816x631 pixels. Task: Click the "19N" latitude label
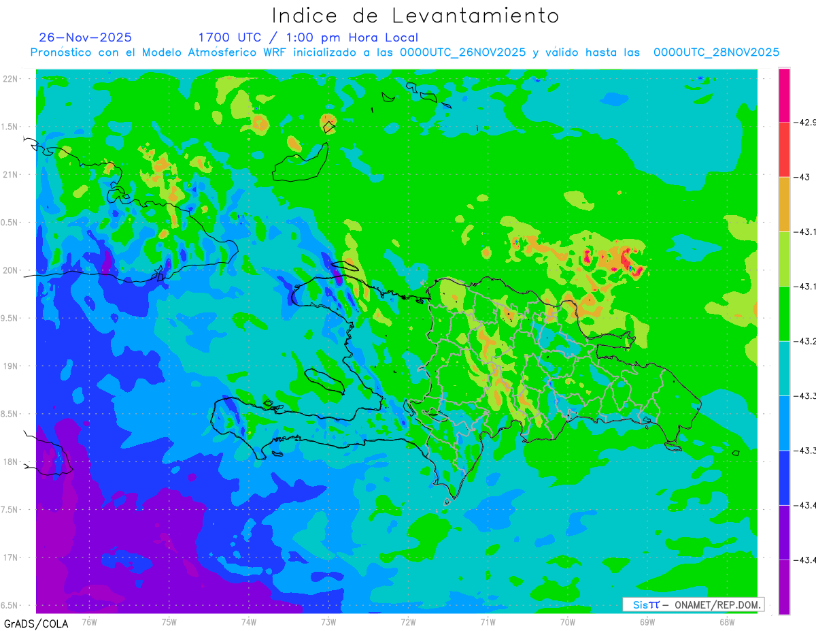point(11,366)
